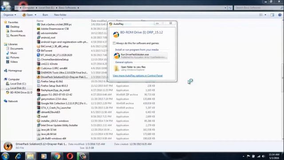Click the folder icon under General options

coord(117,68)
